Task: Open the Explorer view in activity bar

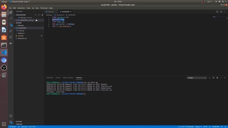Action: point(11,12)
